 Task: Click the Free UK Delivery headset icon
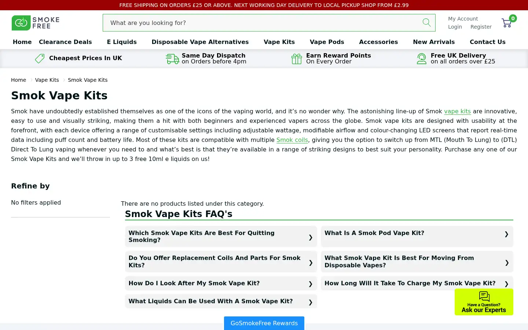point(422,59)
